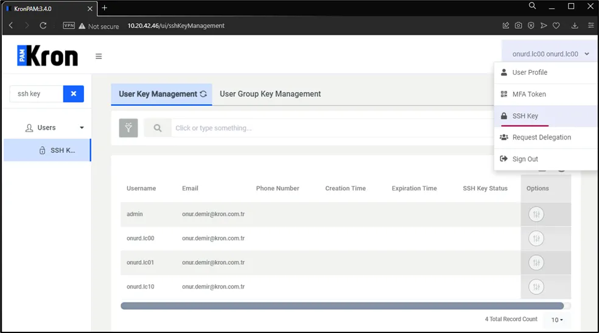Viewport: 599px width, 333px height.
Task: Click the refresh icon on User Key Management
Action: click(x=203, y=94)
